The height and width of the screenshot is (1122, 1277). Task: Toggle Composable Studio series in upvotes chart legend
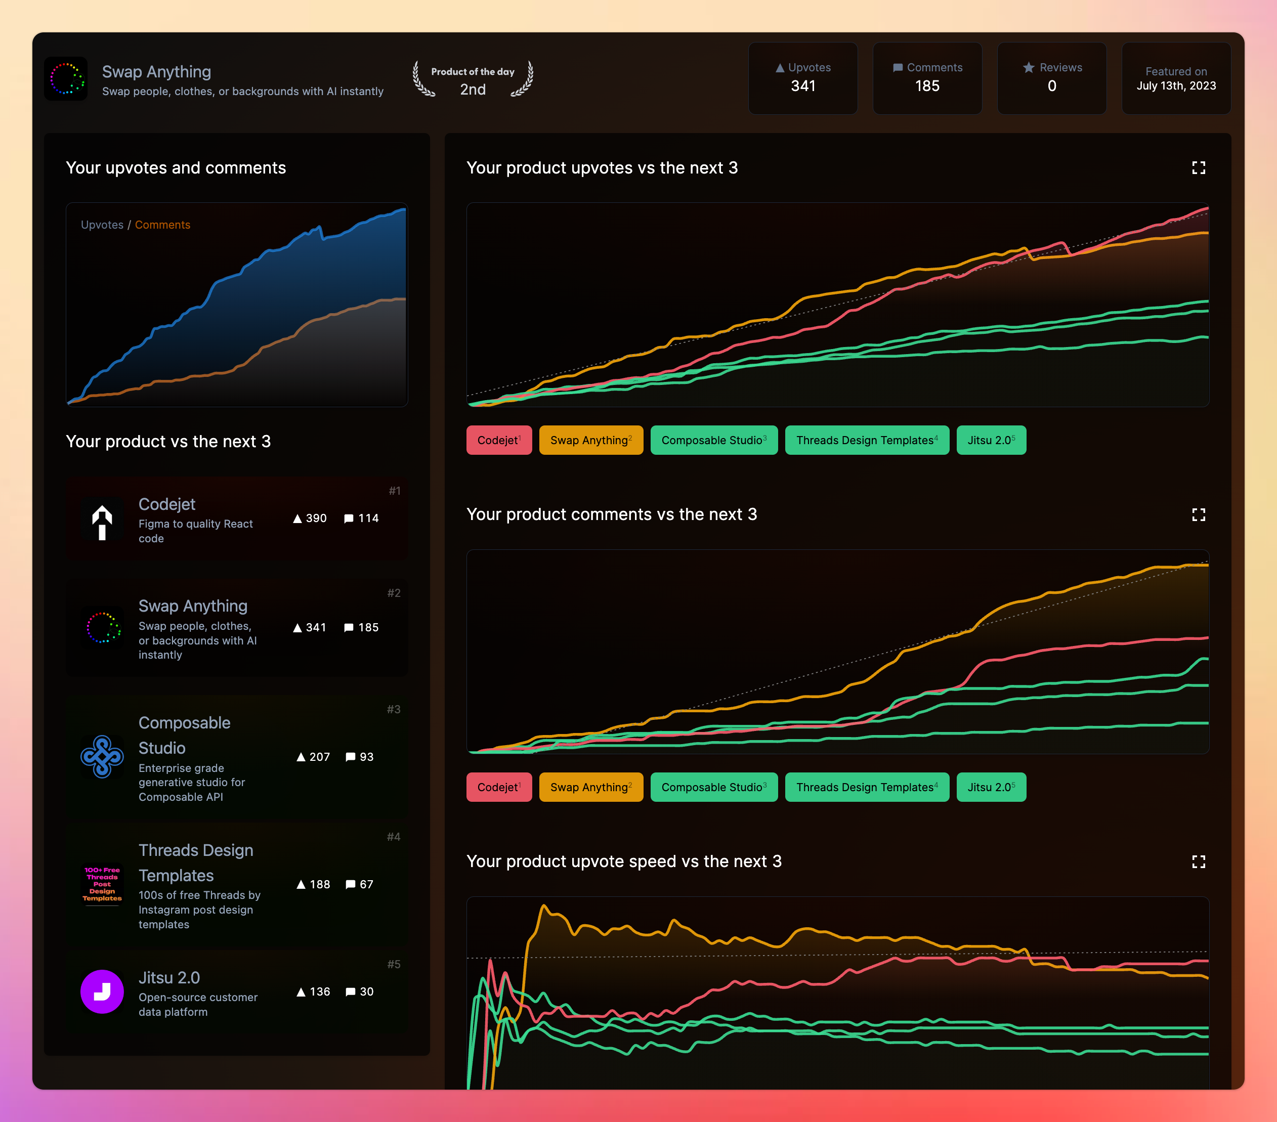click(714, 441)
